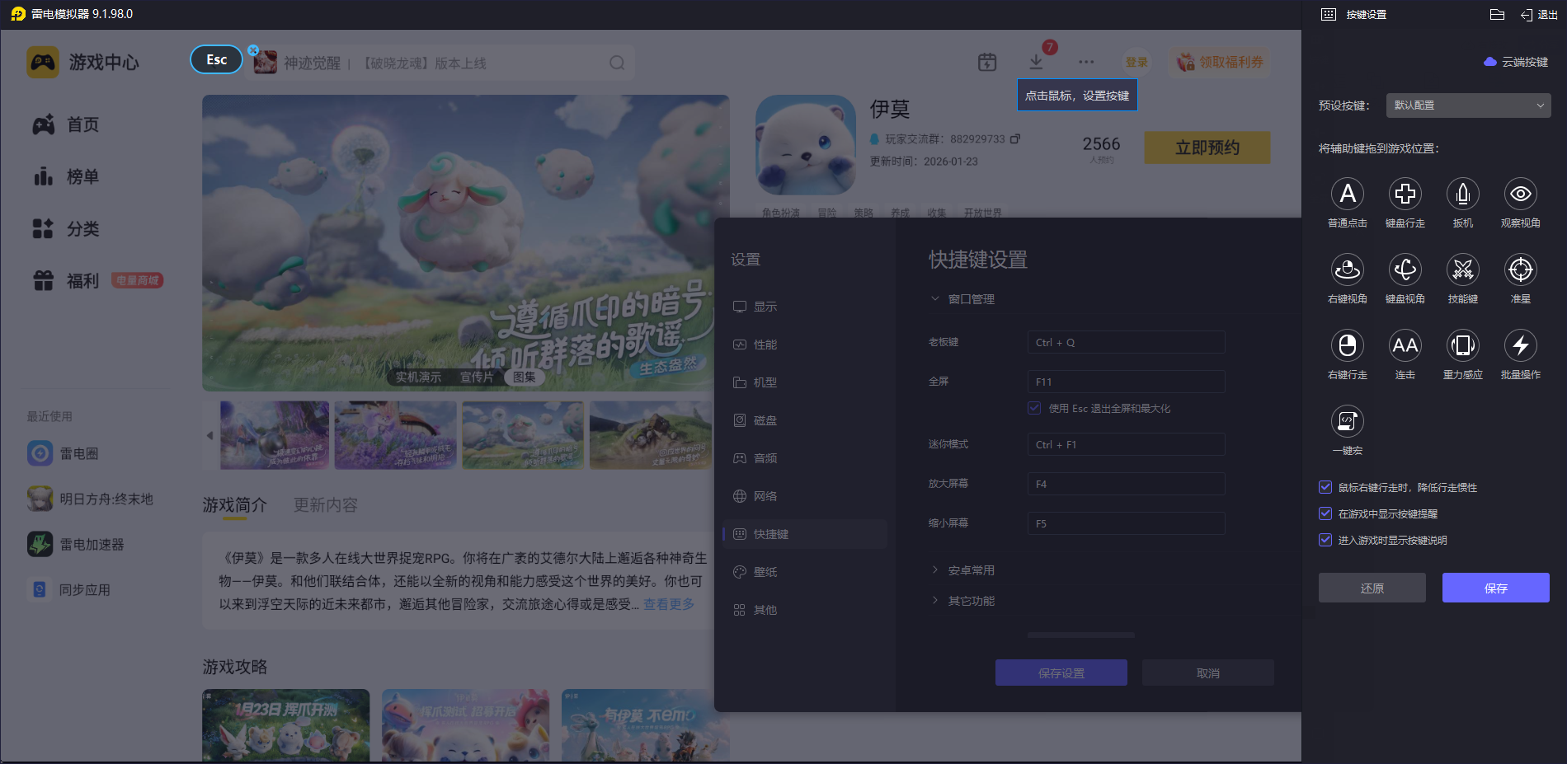Switch to the 更新内容 tab
The height and width of the screenshot is (764, 1567).
[x=326, y=505]
